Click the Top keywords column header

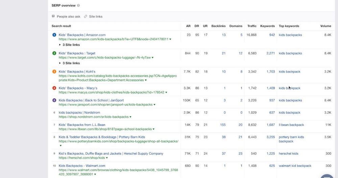pos(289,26)
